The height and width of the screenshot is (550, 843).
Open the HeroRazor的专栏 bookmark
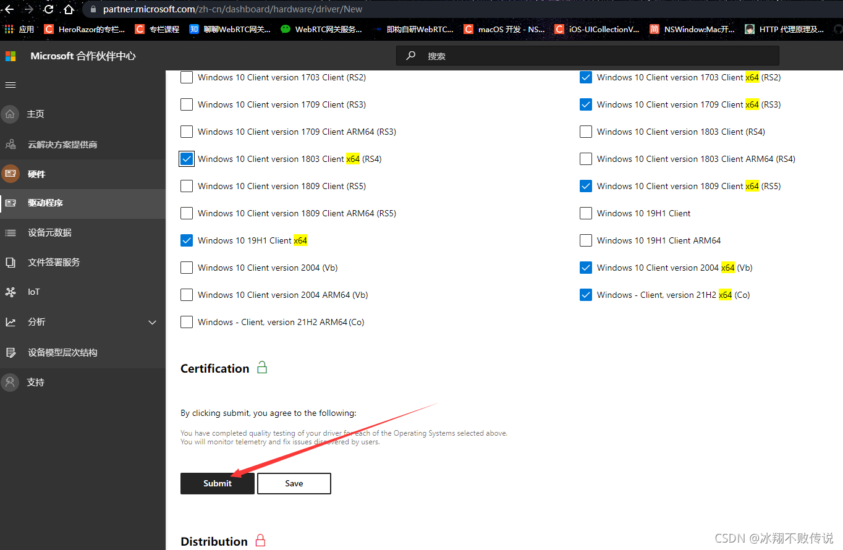point(84,29)
